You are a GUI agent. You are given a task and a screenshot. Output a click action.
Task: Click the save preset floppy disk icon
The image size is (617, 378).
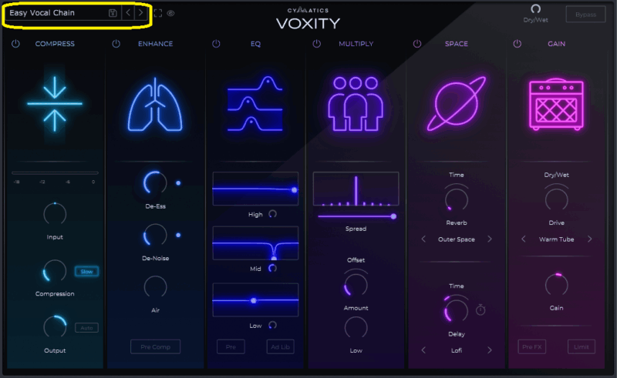pos(113,13)
